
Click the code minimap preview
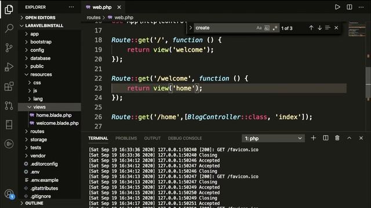357,29
